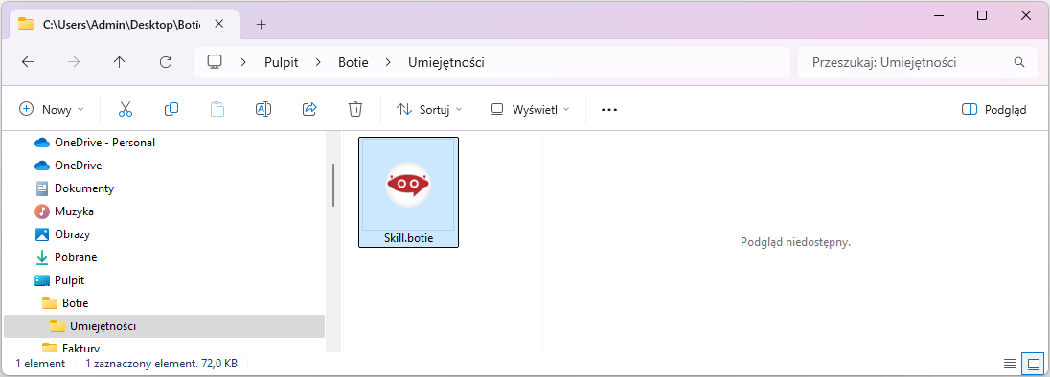Maximize the File Explorer window
1050x377 pixels.
point(982,16)
